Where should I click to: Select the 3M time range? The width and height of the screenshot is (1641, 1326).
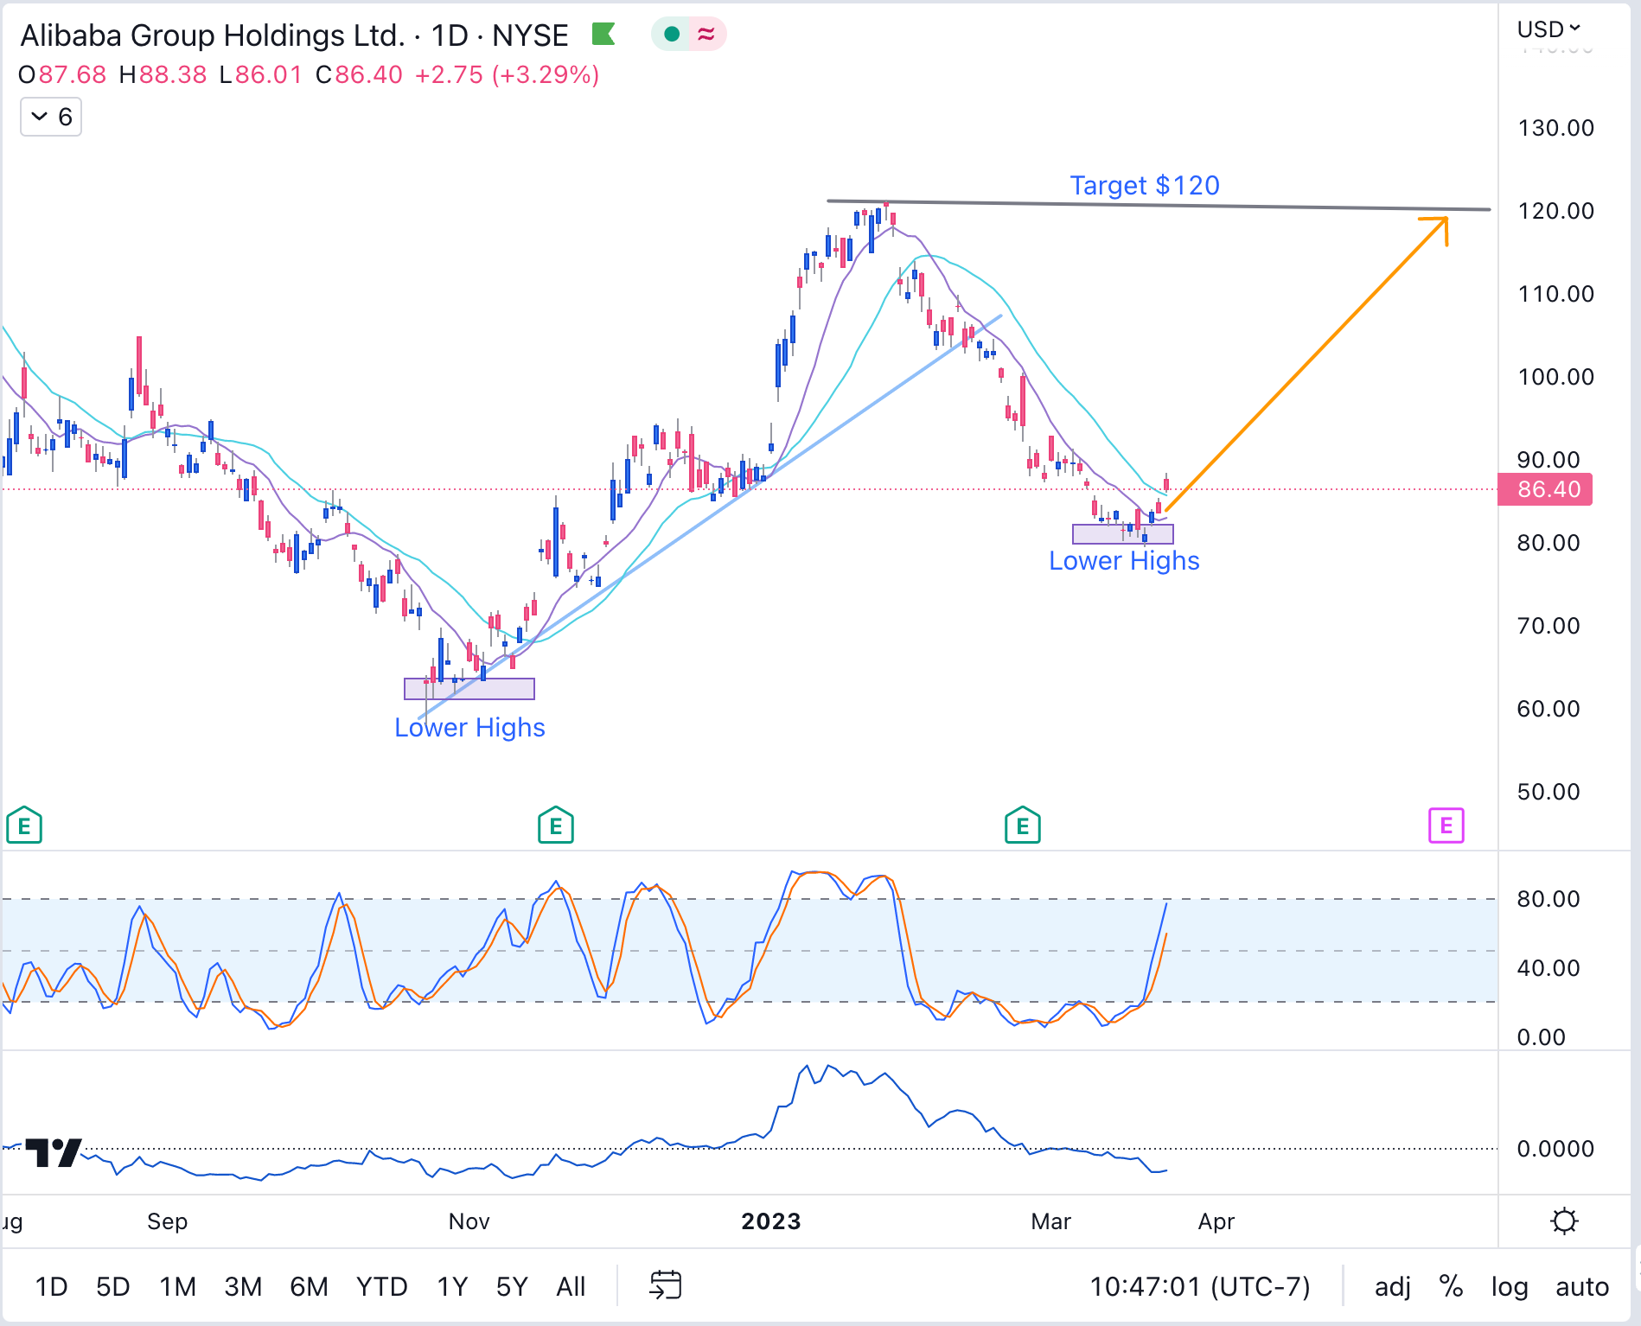243,1286
